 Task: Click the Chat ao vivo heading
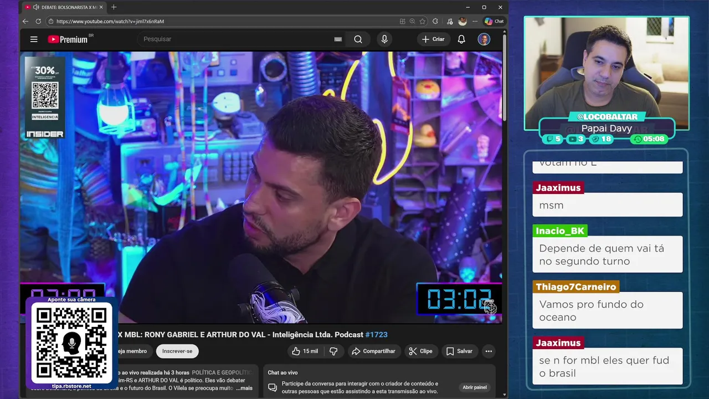point(282,373)
